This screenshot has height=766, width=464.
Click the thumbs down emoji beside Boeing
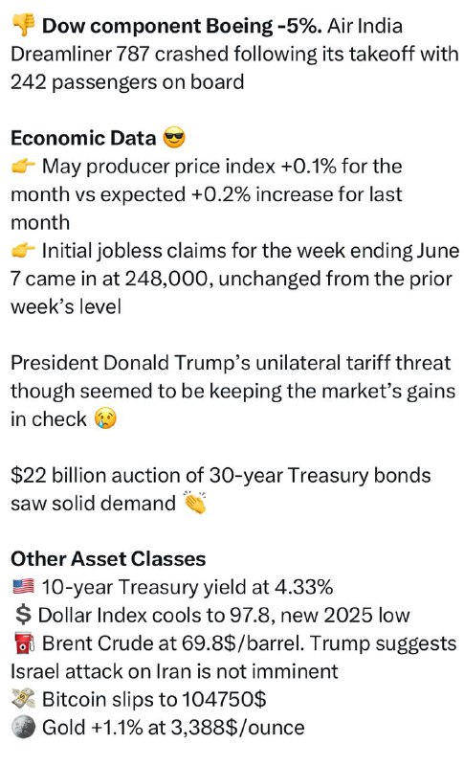click(23, 26)
